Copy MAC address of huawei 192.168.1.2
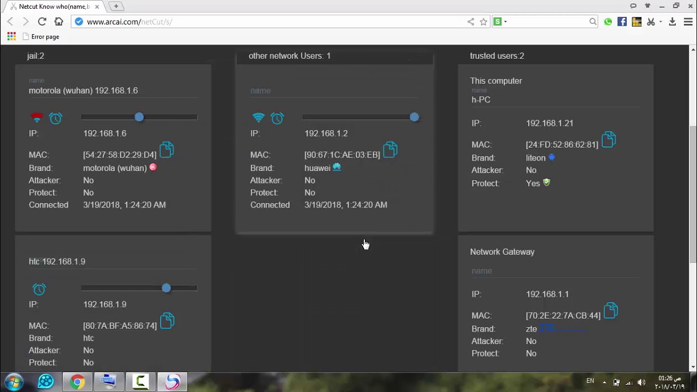Viewport: 697px width, 392px height. [x=390, y=150]
